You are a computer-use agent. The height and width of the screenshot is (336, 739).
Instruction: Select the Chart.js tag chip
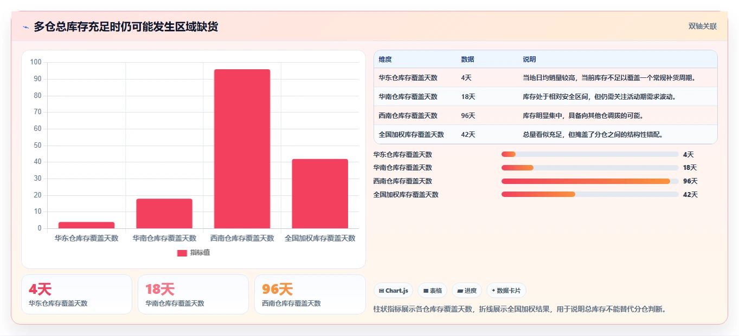click(393, 291)
